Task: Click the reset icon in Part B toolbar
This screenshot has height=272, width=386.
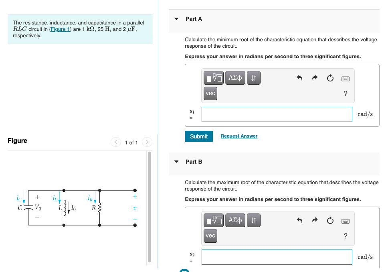Action: 329,220
